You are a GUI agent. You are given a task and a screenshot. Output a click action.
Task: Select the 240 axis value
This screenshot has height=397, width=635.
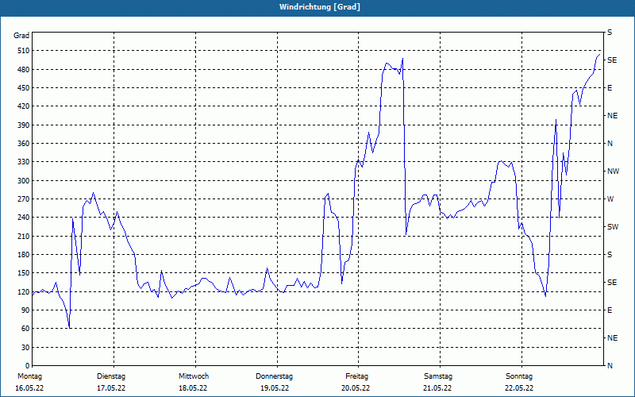(x=24, y=218)
